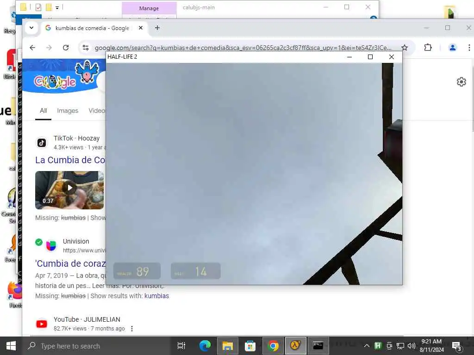Viewport: 474px width, 355px height.
Task: Switch to Videos search tab
Action: point(97,111)
